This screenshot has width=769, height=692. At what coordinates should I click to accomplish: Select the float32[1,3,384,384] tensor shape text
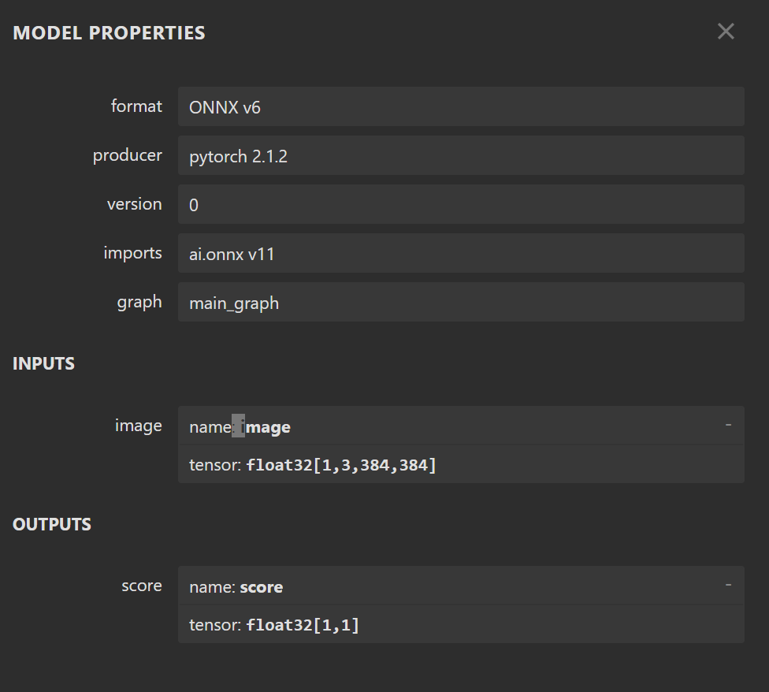coord(341,465)
